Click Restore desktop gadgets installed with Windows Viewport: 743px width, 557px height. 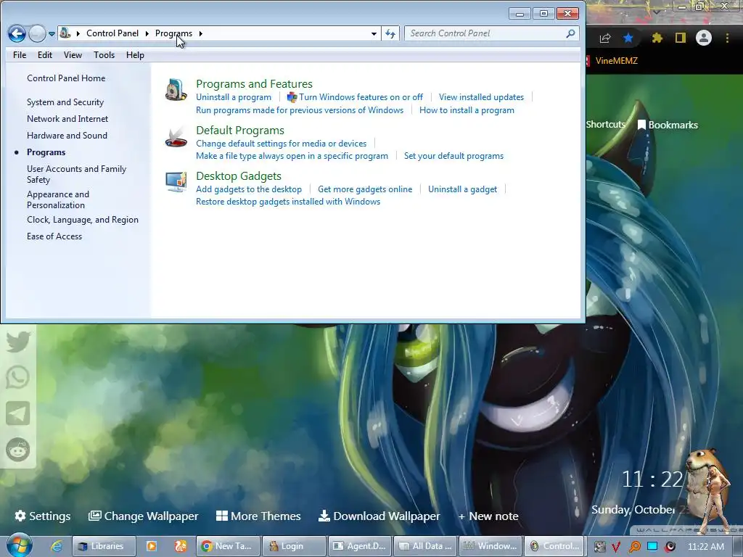coord(288,202)
